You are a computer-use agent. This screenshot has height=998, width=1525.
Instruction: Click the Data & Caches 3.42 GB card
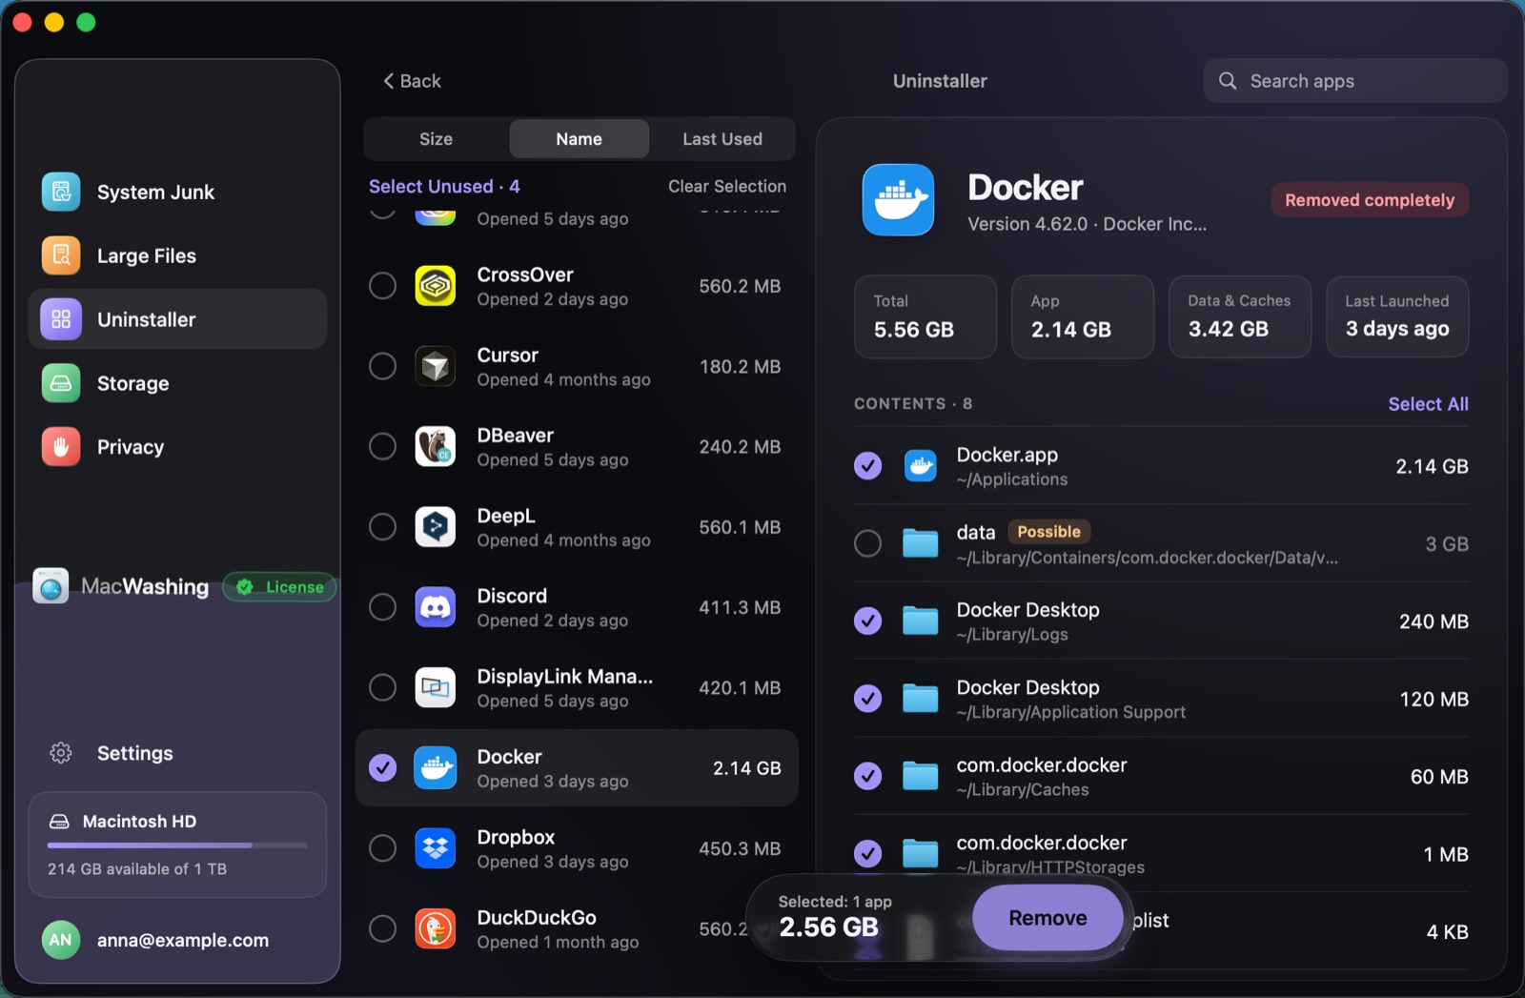tap(1240, 316)
